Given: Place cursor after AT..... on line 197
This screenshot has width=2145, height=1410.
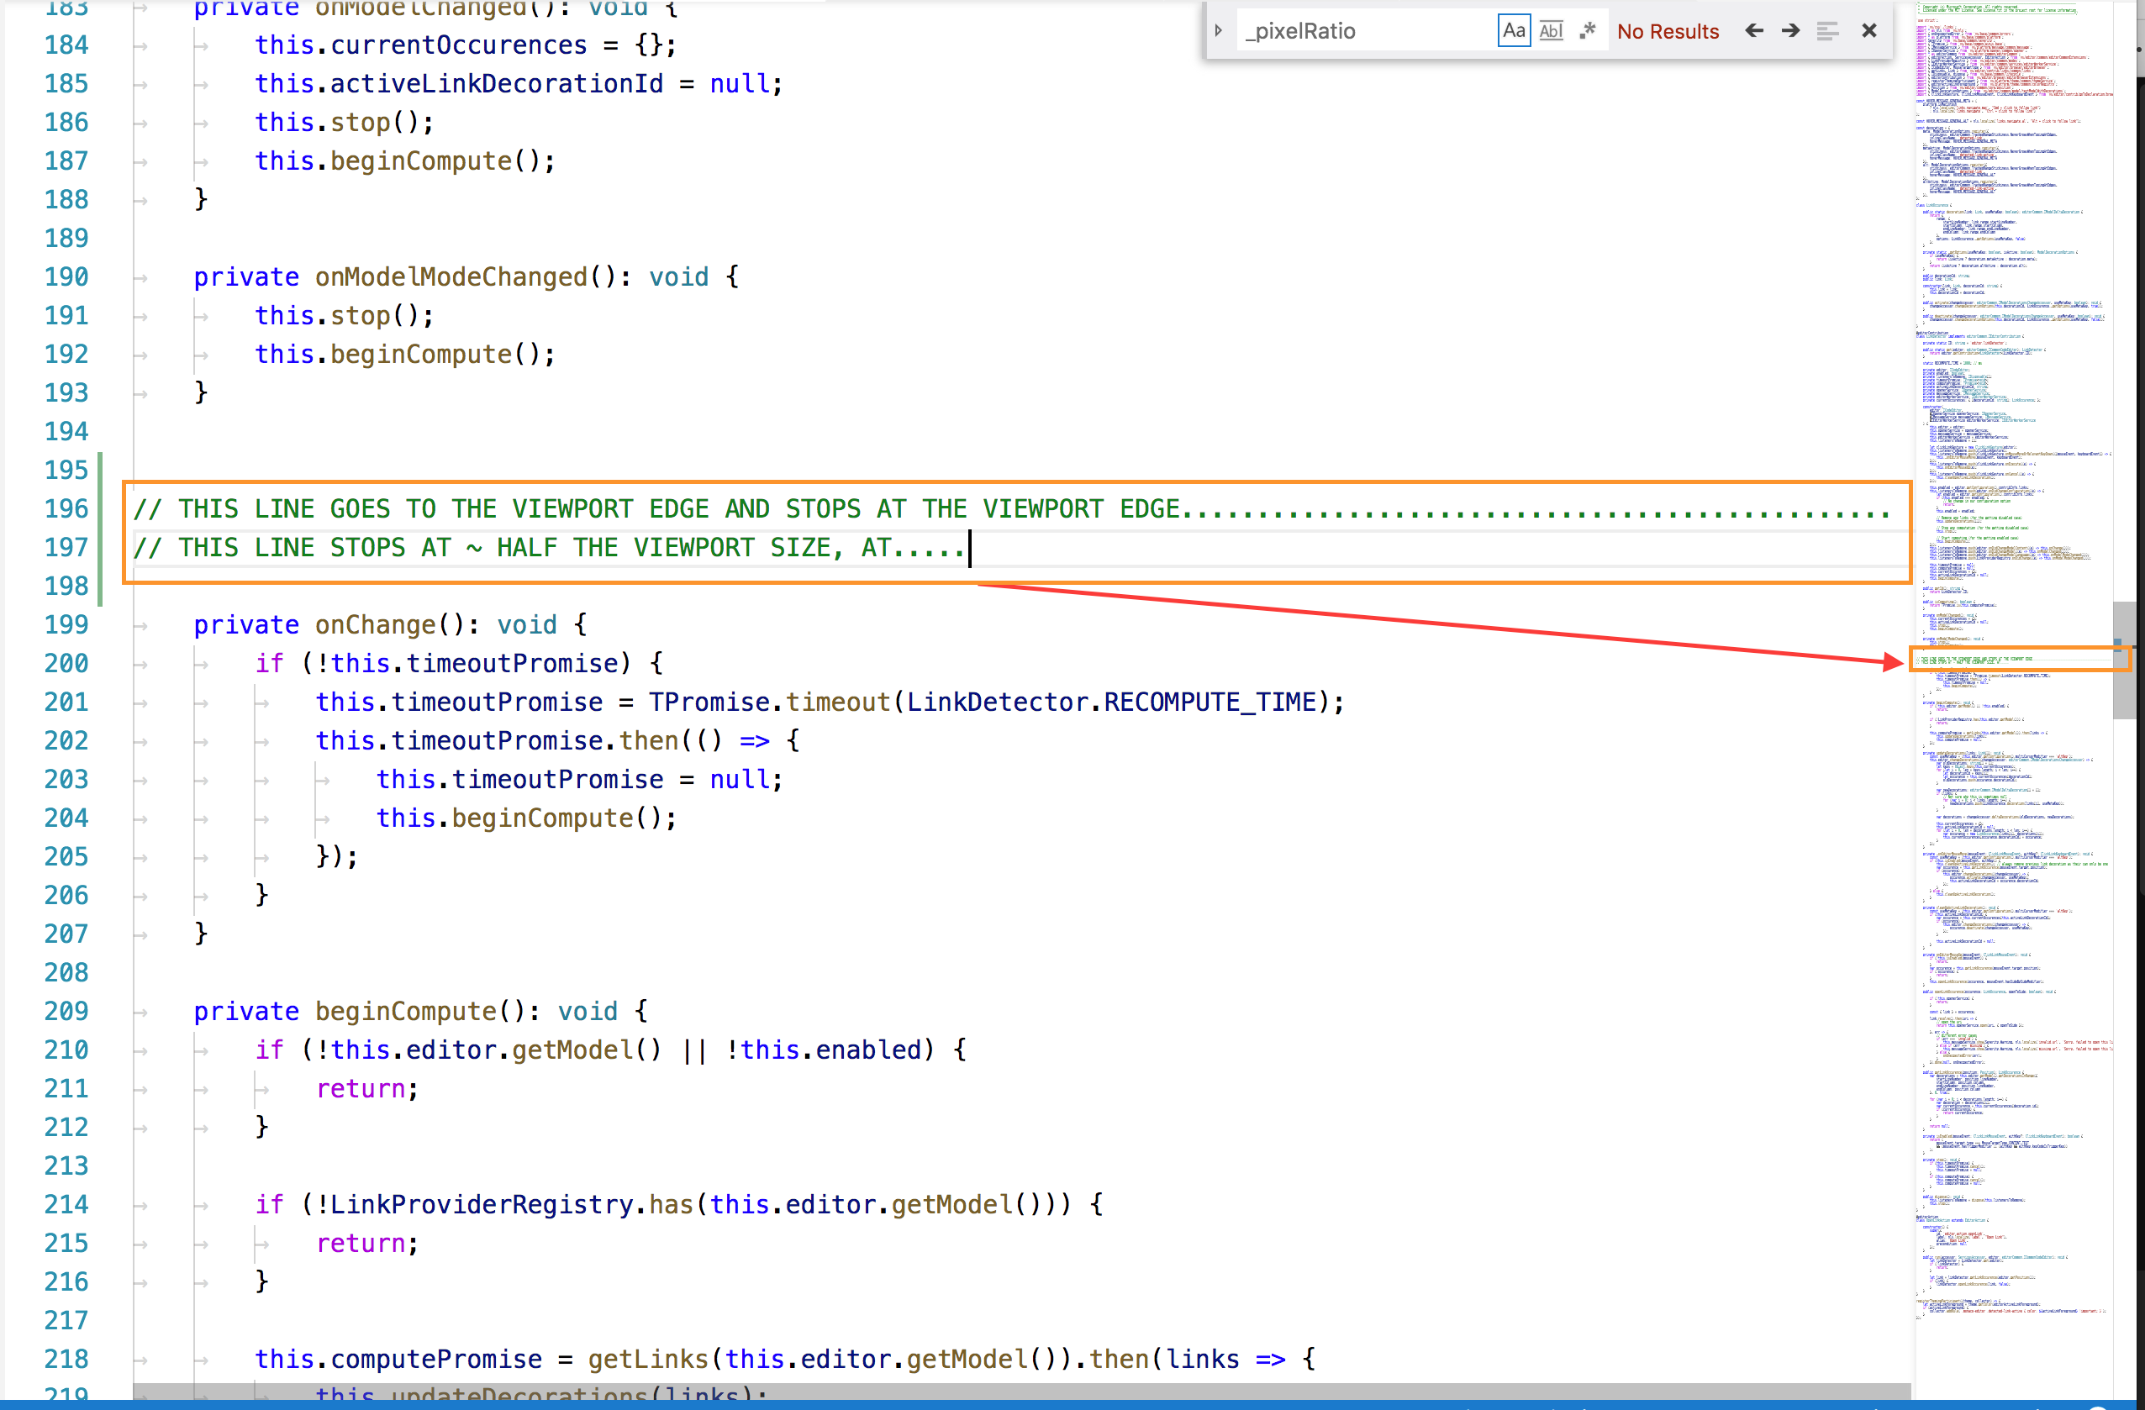Looking at the screenshot, I should click(969, 547).
